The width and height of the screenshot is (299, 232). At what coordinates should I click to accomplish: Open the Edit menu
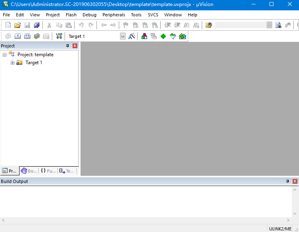point(20,15)
